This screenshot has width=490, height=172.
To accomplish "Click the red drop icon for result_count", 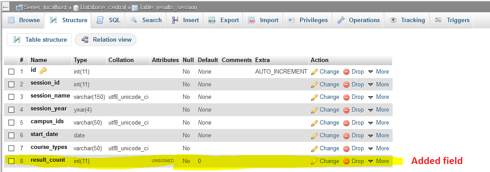I will pos(346,161).
